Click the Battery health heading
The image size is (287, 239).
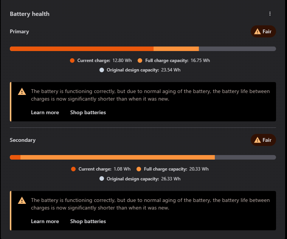[x=29, y=14]
